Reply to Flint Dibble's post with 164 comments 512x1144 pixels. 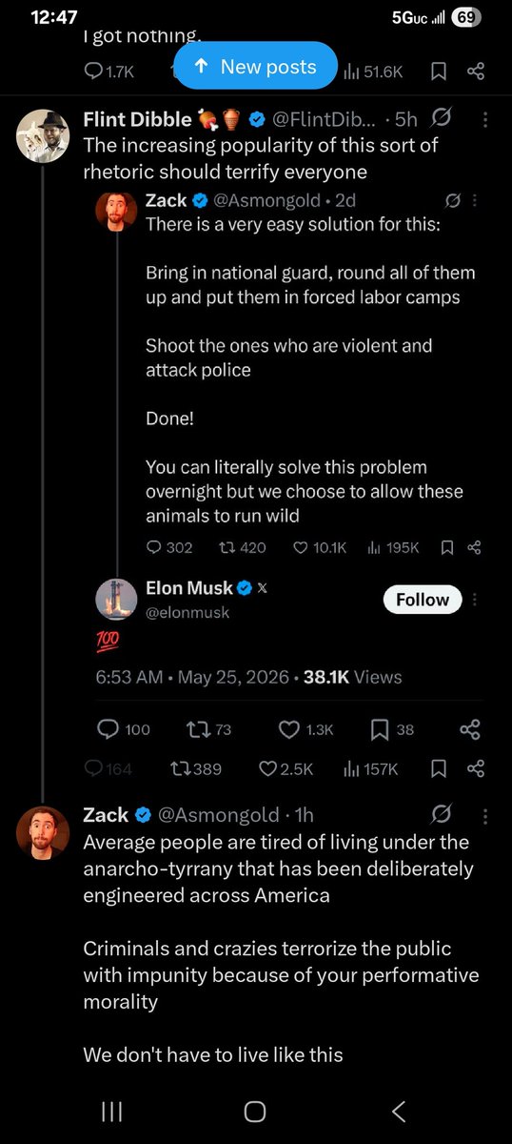108,768
